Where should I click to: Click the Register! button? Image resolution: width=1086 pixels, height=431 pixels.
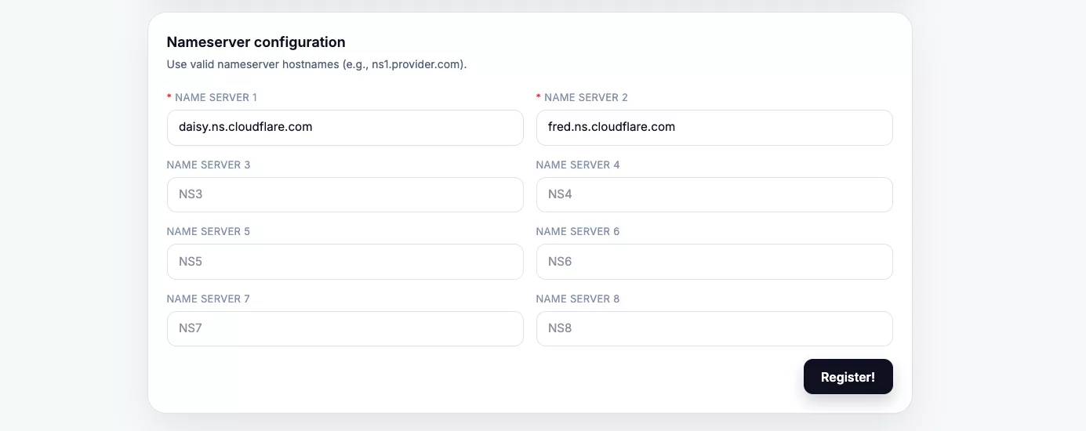(848, 377)
